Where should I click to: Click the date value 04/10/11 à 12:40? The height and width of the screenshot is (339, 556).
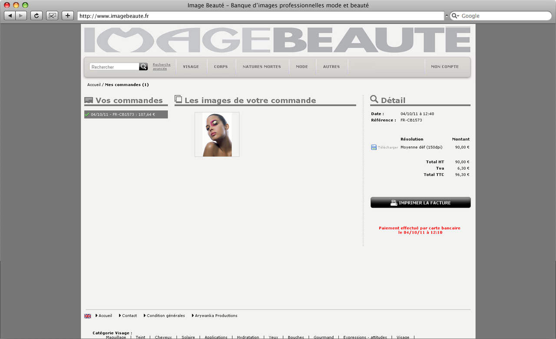[x=417, y=114]
